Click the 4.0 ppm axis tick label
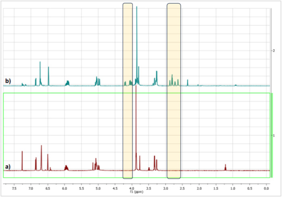Image resolution: width=282 pixels, height=197 pixels. (132, 189)
